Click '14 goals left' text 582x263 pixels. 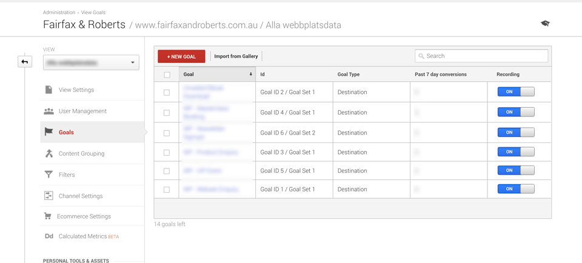pos(170,224)
